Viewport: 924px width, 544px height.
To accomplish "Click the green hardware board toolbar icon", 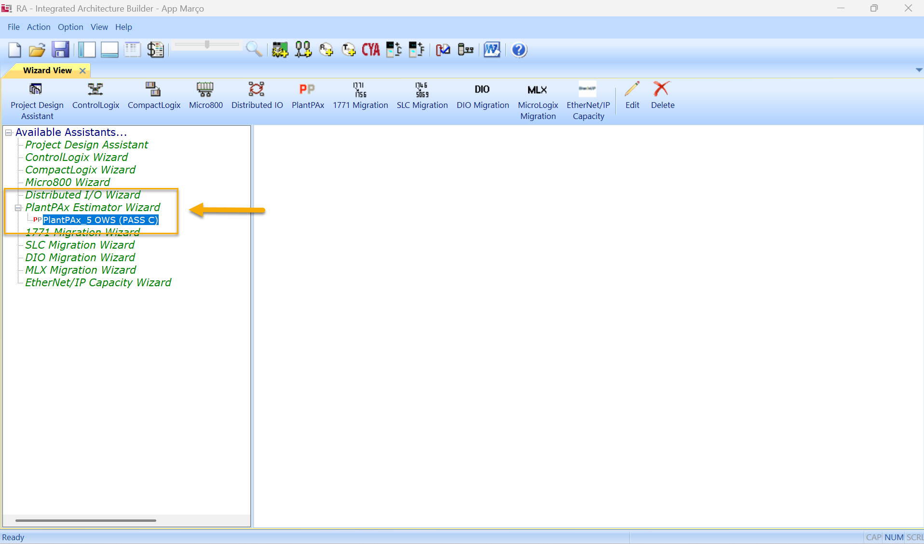I will click(x=280, y=50).
